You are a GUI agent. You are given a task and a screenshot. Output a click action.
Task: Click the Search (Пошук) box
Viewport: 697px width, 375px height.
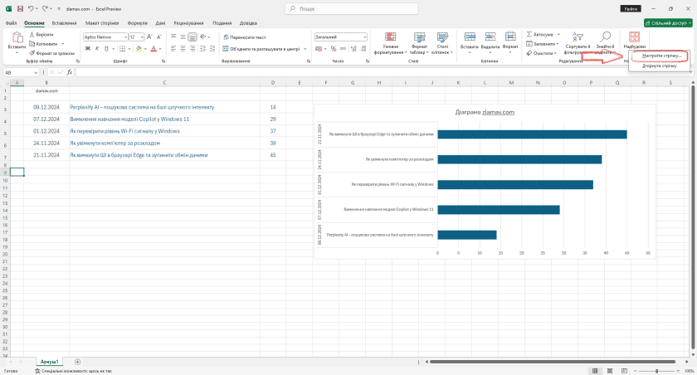click(x=351, y=9)
